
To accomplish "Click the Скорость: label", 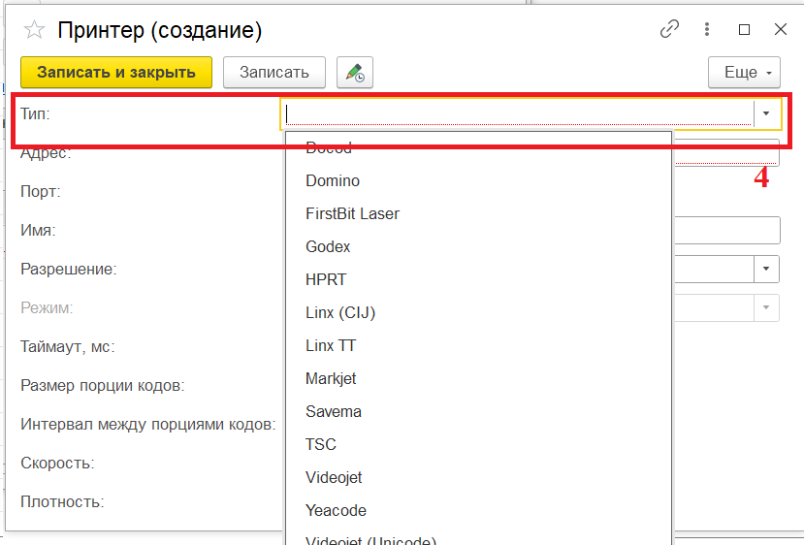I will [x=57, y=463].
